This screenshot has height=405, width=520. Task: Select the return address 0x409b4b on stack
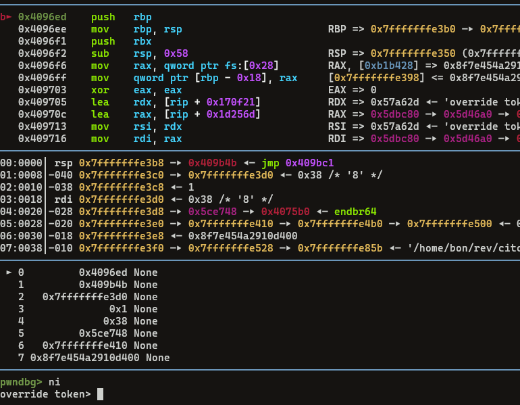213,163
